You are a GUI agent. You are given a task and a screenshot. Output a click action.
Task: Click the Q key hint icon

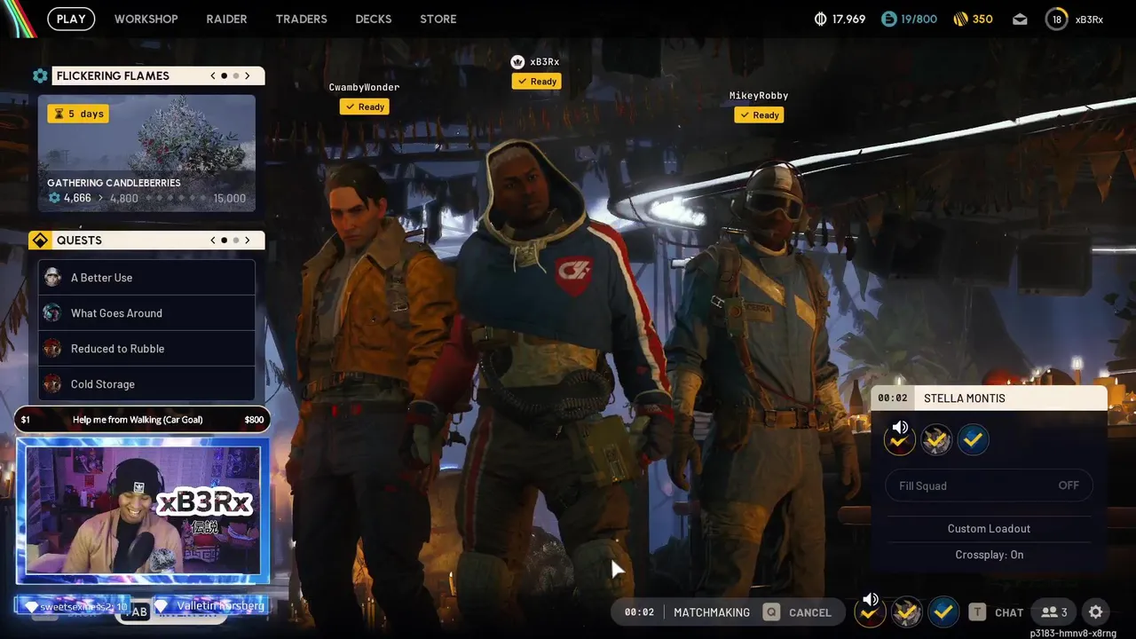point(771,612)
